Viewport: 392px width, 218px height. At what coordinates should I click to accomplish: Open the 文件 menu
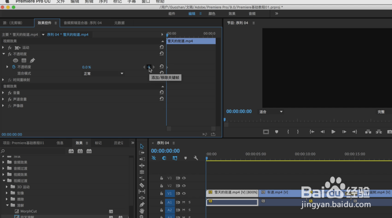[x=60, y=2]
